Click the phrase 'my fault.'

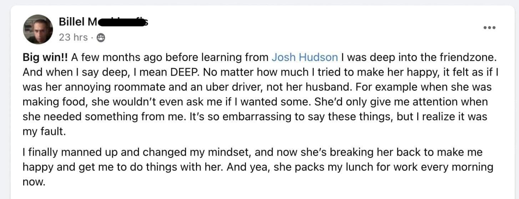pyautogui.click(x=45, y=132)
